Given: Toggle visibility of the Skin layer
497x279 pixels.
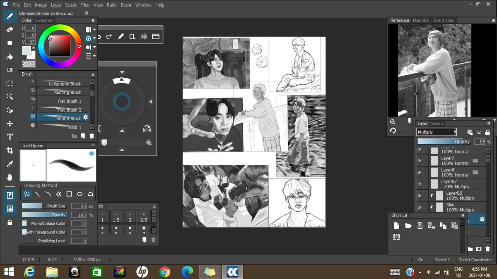Looking at the screenshot, I should pyautogui.click(x=419, y=207).
